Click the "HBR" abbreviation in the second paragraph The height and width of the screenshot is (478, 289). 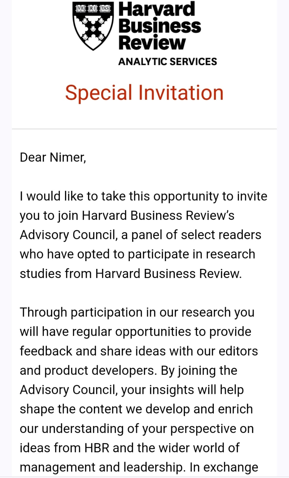[97, 448]
